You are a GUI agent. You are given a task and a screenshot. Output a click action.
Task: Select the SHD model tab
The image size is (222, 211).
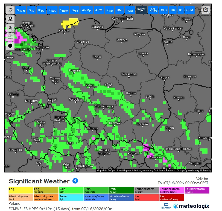click(31, 10)
